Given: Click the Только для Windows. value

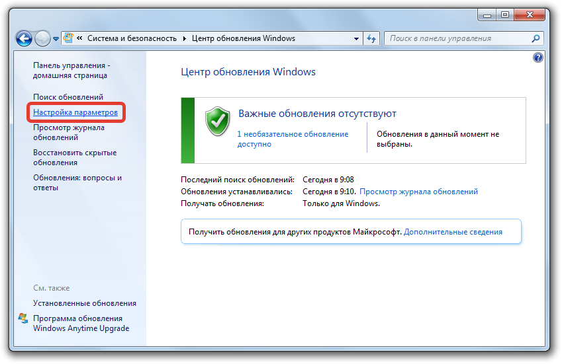Looking at the screenshot, I should point(341,203).
